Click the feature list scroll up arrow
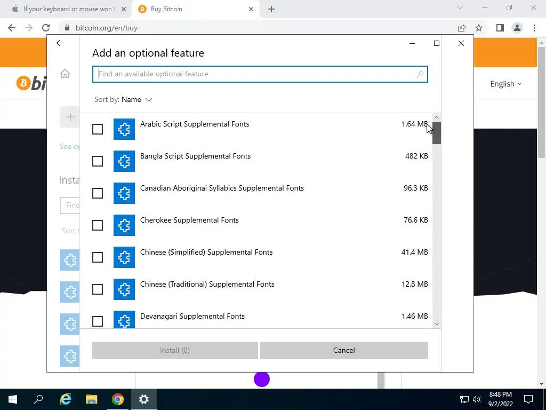Viewport: 546px width, 410px height. (437, 117)
